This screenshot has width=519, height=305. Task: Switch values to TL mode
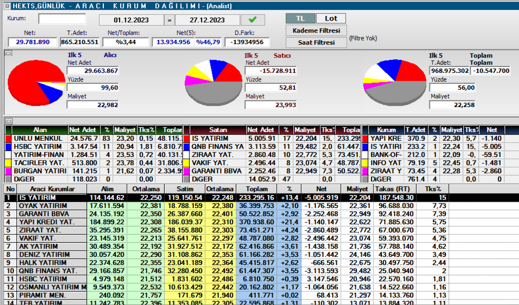300,19
